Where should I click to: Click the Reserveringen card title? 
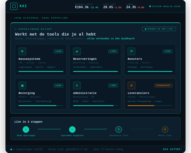point(85,59)
